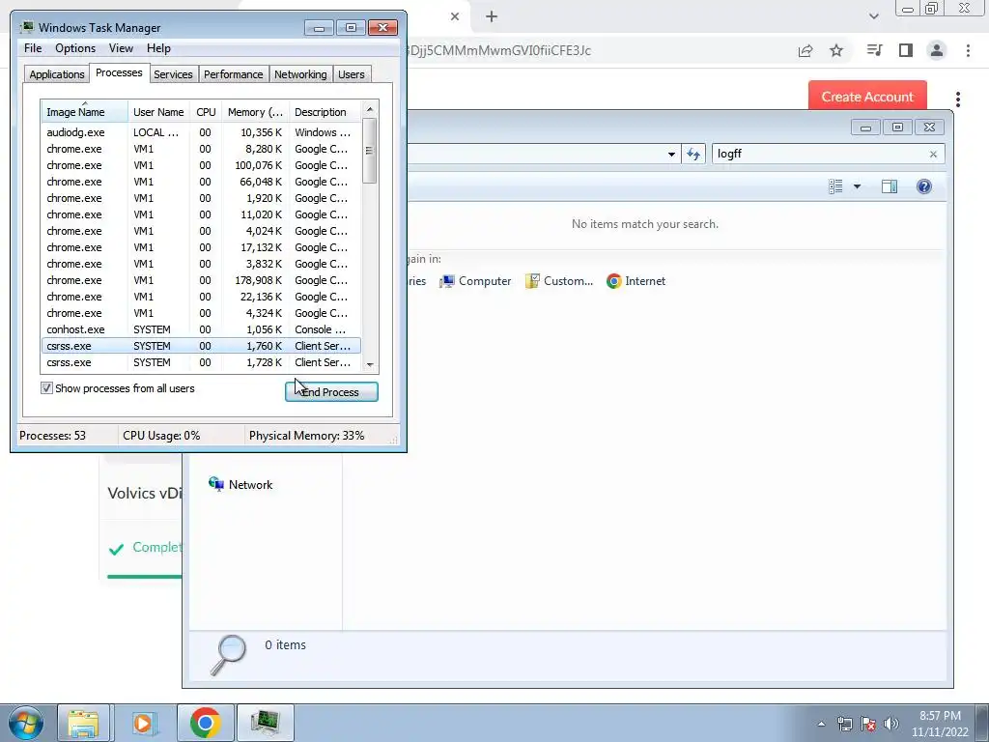989x742 pixels.
Task: Open the view options dropdown arrow
Action: (x=858, y=186)
